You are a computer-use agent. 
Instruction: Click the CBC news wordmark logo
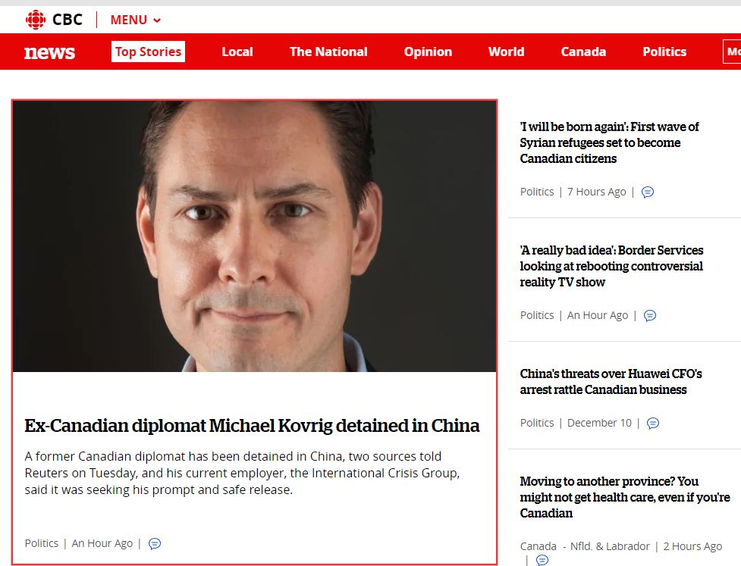[x=49, y=52]
